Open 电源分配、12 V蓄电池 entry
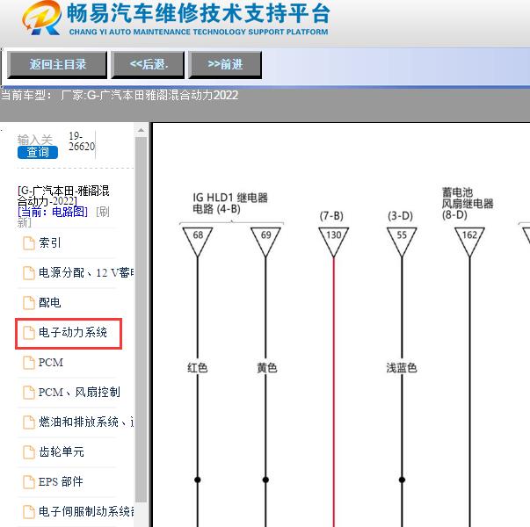This screenshot has width=530, height=527. coord(86,272)
